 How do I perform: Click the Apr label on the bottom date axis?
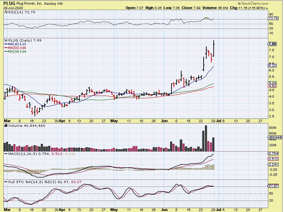coord(62,210)
